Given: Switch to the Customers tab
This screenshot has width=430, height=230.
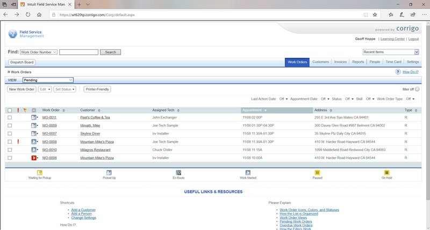Looking at the screenshot, I should click(320, 62).
